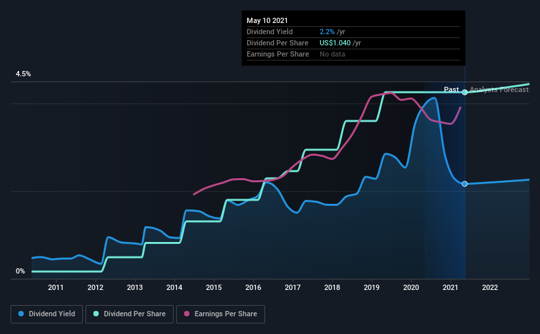Click the Dividend Yield marker at May 2021
This screenshot has width=540, height=334.
(464, 184)
